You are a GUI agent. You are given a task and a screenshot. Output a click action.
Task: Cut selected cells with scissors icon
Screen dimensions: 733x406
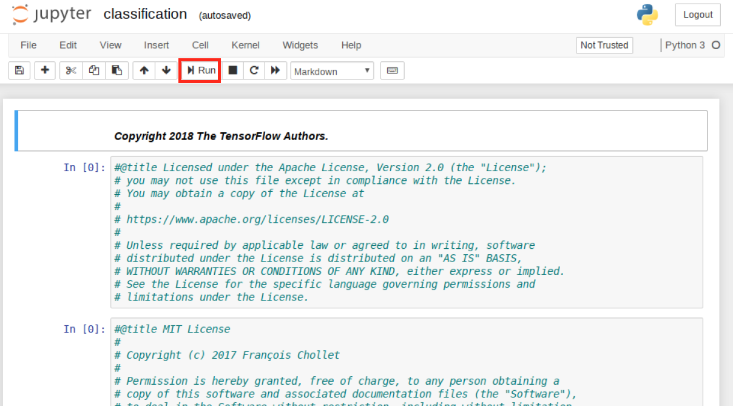(71, 70)
